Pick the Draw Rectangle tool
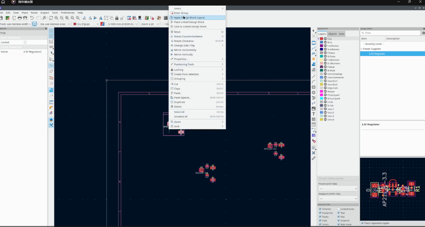The height and width of the screenshot is (227, 425). pyautogui.click(x=314, y=87)
